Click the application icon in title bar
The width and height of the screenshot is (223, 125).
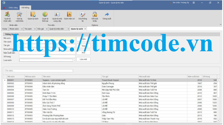(x=4, y=2)
